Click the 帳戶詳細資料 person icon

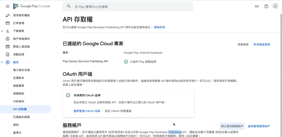pos(8,39)
